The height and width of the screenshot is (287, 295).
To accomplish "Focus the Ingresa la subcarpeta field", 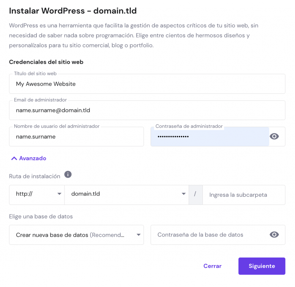I will pos(243,195).
